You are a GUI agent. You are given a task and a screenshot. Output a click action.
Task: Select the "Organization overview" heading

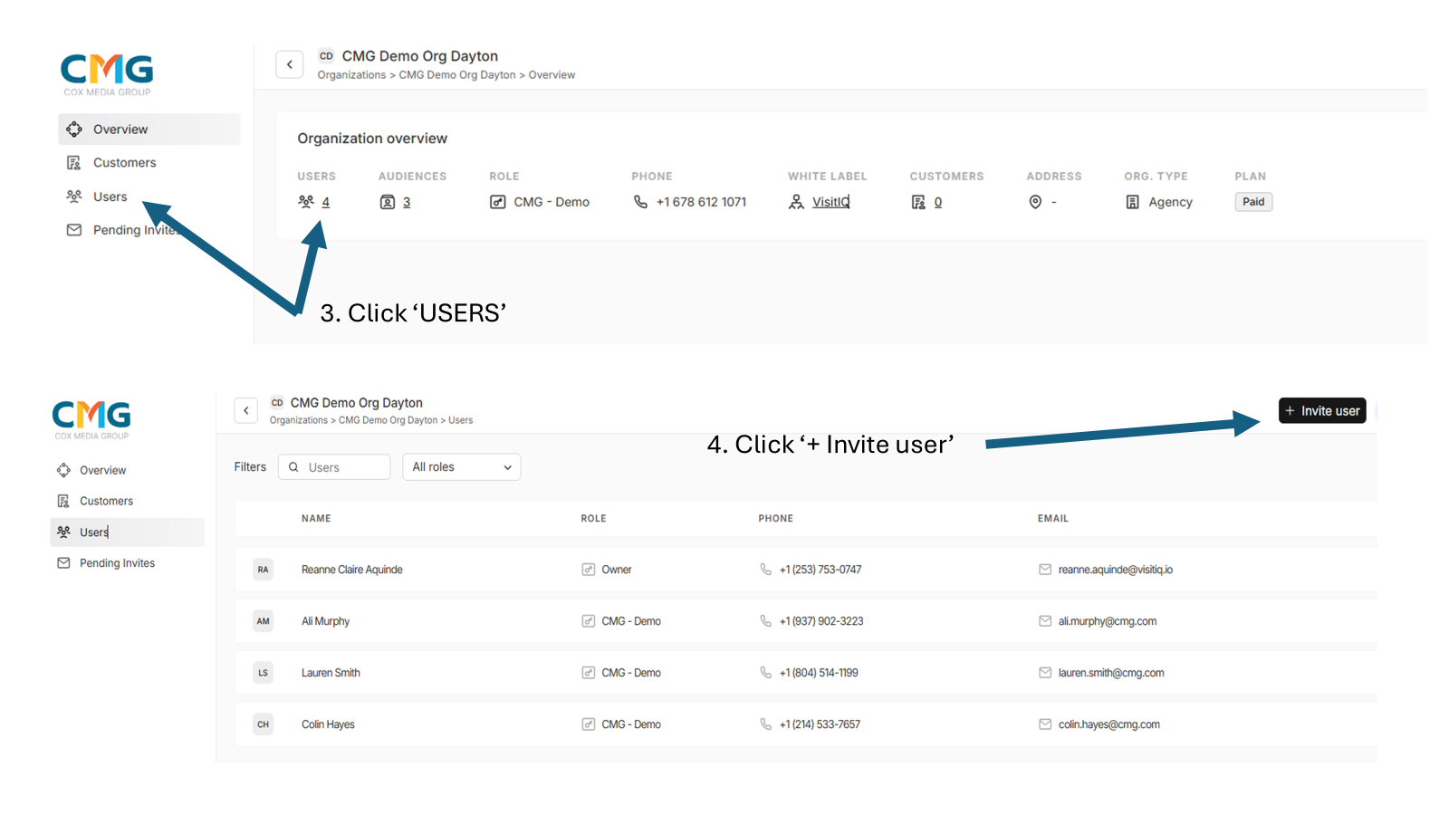click(x=372, y=139)
